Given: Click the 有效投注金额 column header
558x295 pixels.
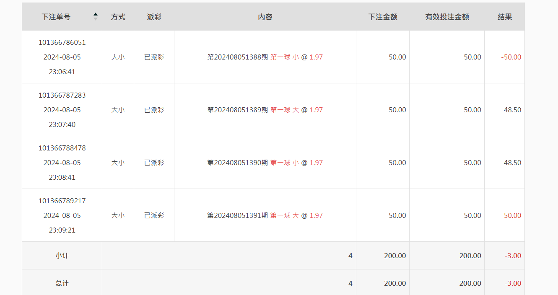Looking at the screenshot, I should click(447, 17).
